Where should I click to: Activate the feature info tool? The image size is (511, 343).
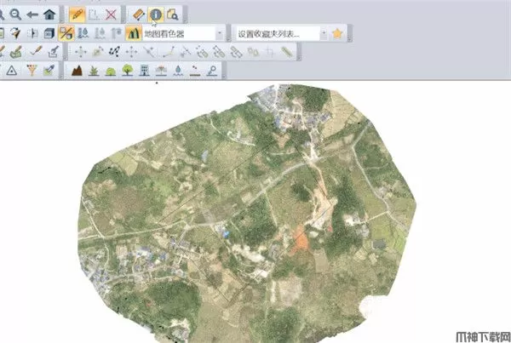point(157,14)
